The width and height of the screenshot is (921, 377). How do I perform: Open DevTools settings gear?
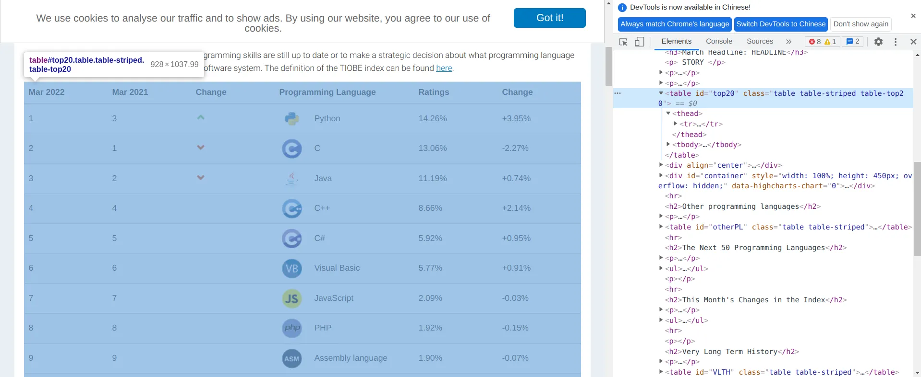pyautogui.click(x=878, y=42)
